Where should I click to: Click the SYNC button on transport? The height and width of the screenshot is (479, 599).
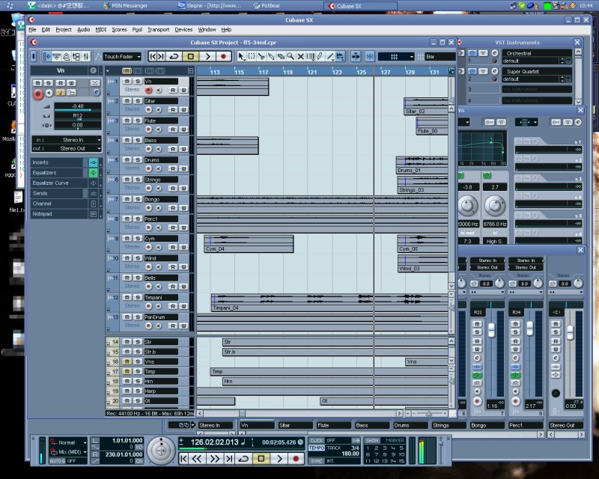pyautogui.click(x=316, y=461)
